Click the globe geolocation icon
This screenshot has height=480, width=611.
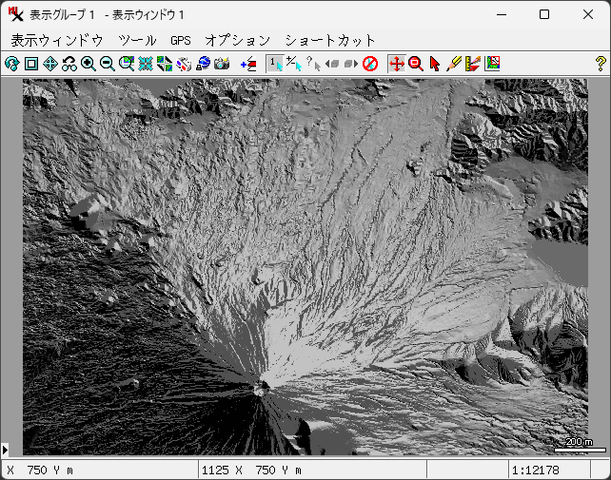point(203,64)
